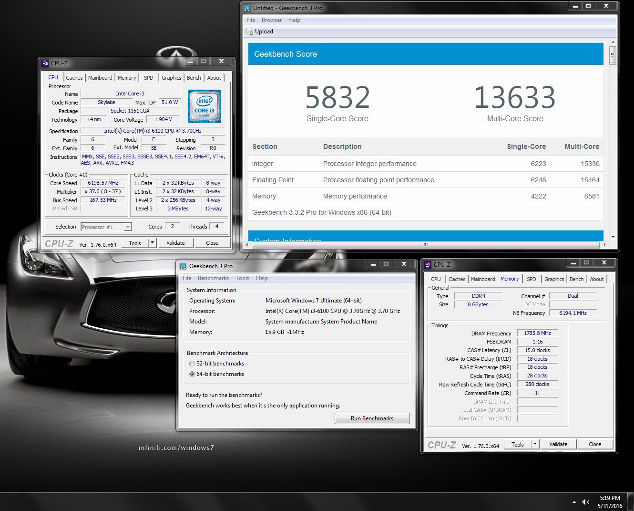
Task: Open Browser menu in Geekbench results window
Action: [x=272, y=20]
